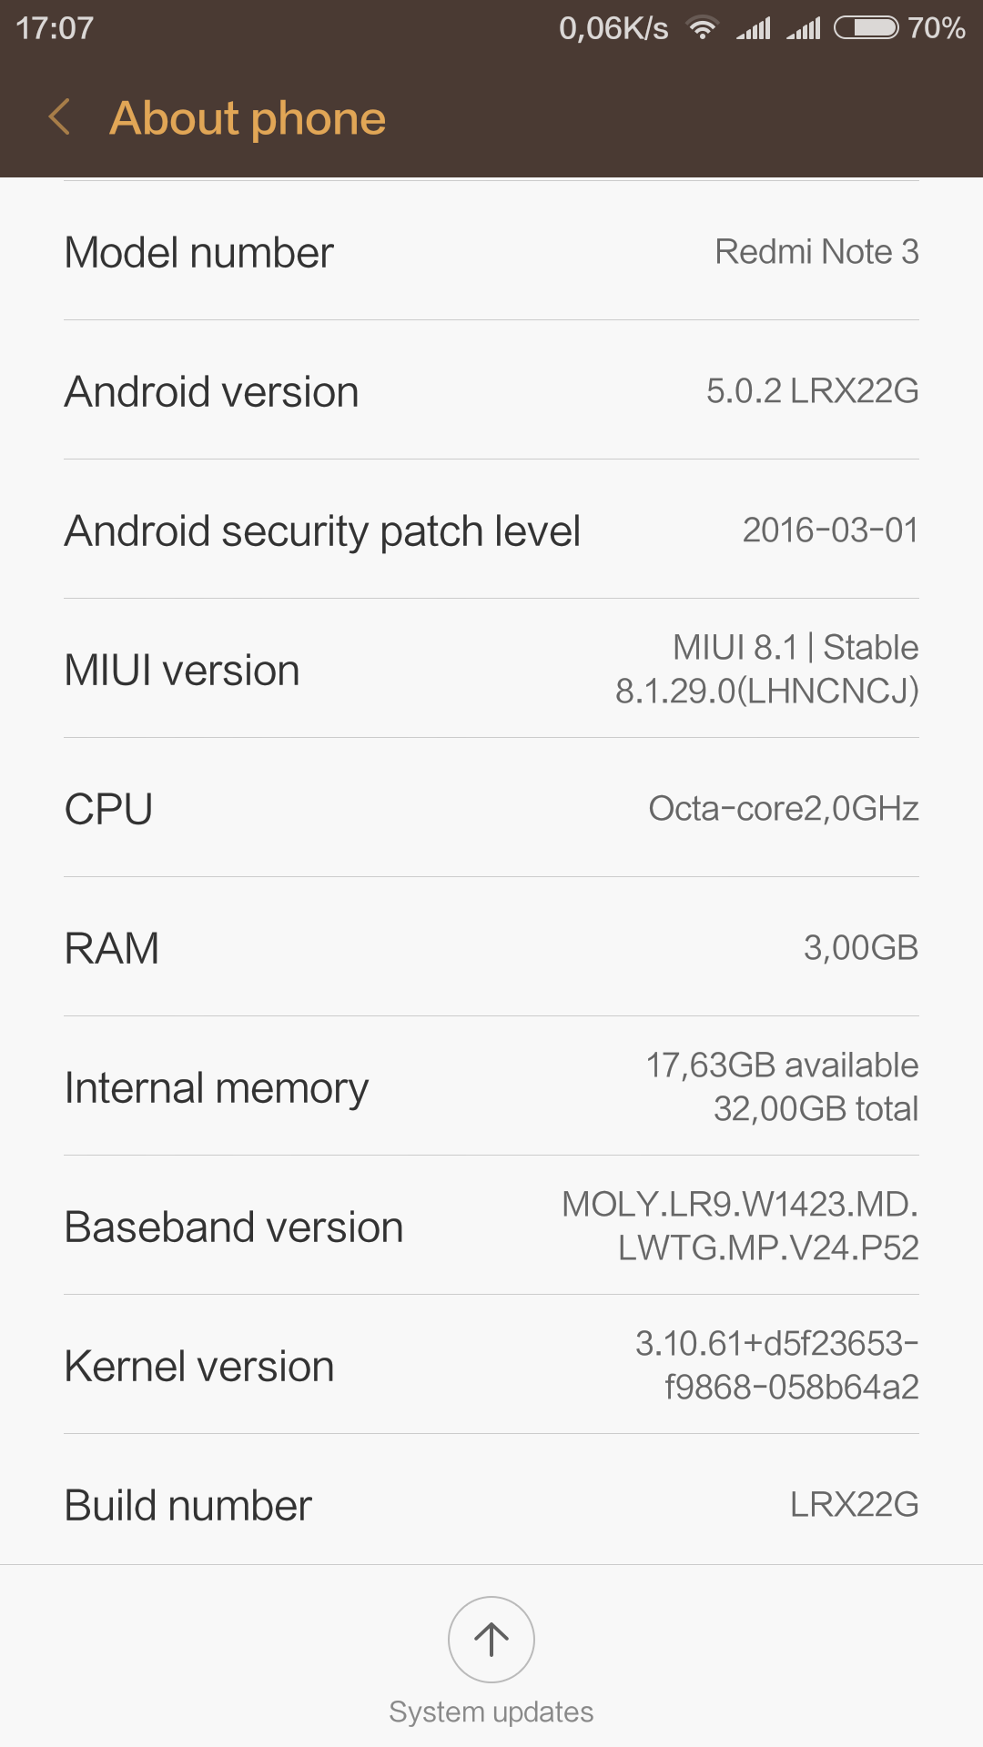Tap the back arrow icon
Screen dimensions: 983x1747
pos(60,117)
